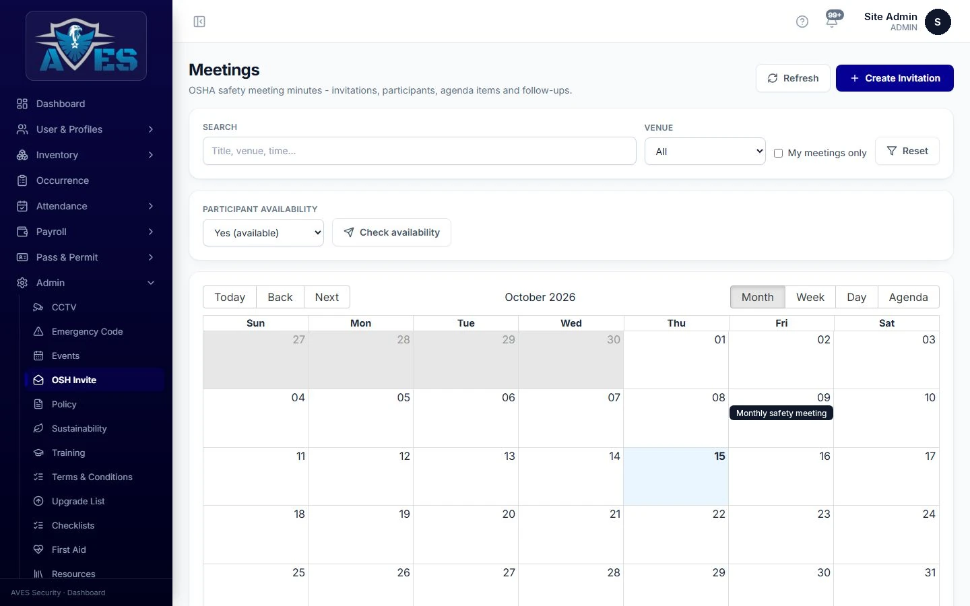Click the OSH Invite envelope icon
The image size is (970, 606).
[x=38, y=380]
